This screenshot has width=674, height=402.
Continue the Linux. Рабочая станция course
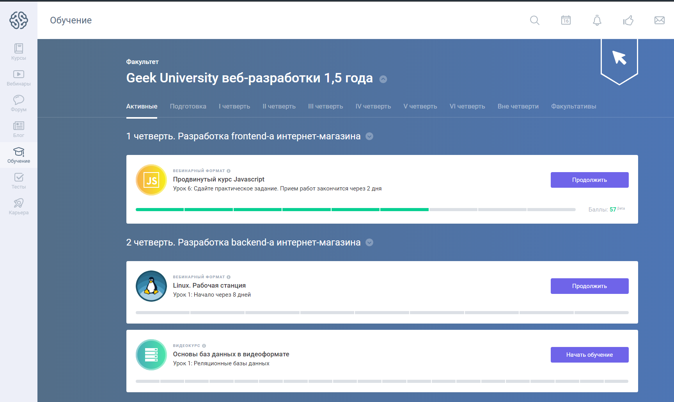[x=589, y=286]
